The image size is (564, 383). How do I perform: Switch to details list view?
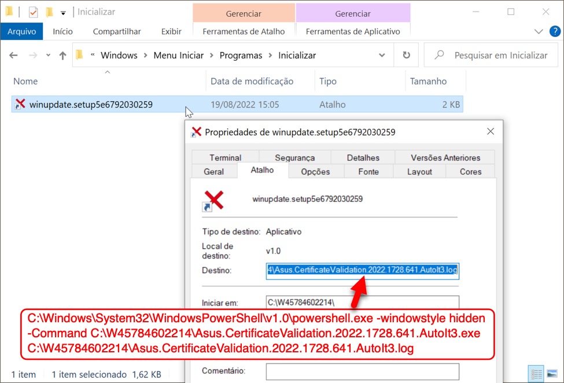tap(536, 374)
